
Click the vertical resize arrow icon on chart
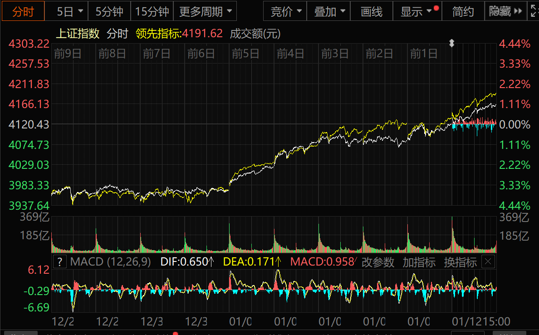coord(451,43)
